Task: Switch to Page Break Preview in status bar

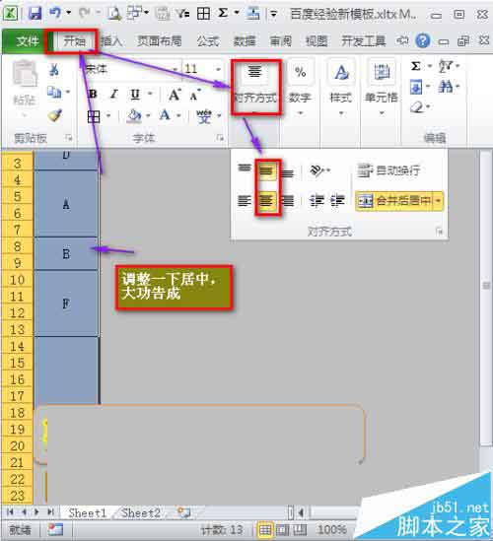Action: click(x=300, y=529)
